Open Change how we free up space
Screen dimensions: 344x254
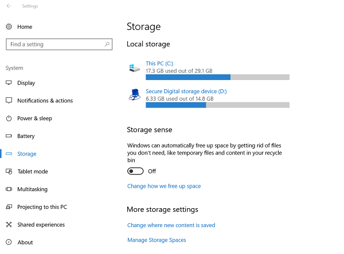point(164,186)
